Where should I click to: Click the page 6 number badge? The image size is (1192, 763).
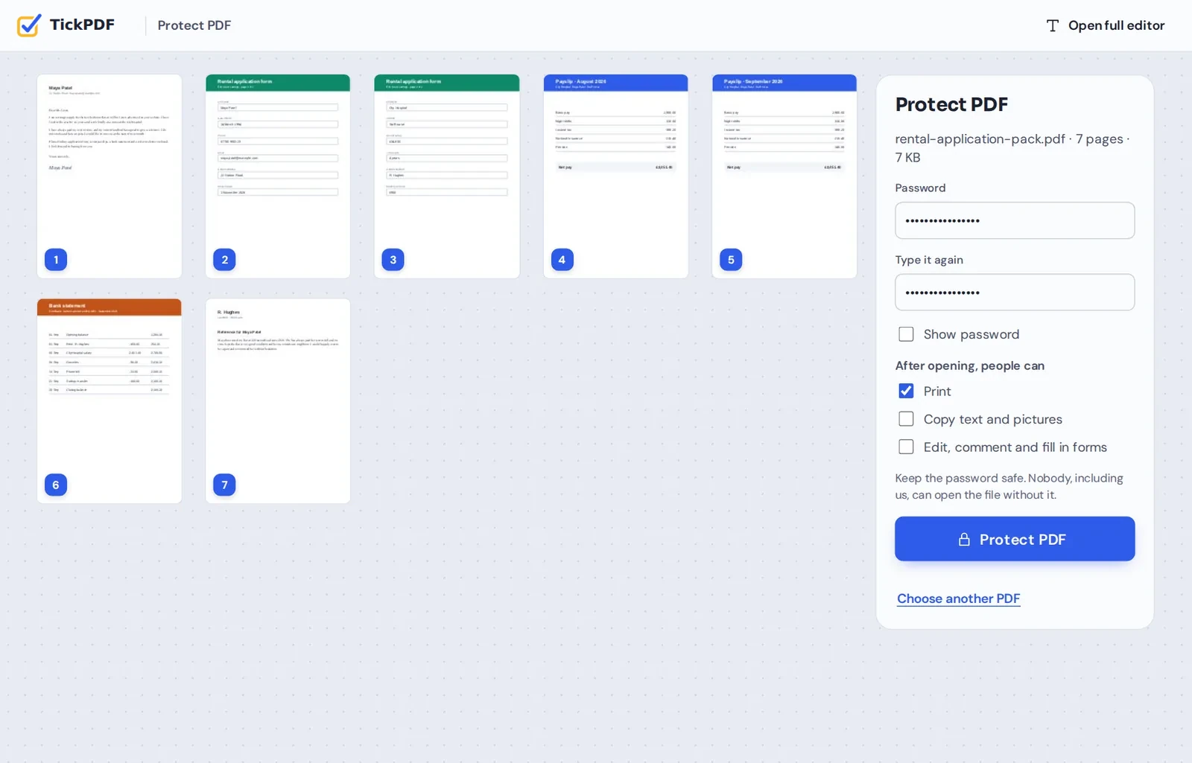pyautogui.click(x=56, y=485)
